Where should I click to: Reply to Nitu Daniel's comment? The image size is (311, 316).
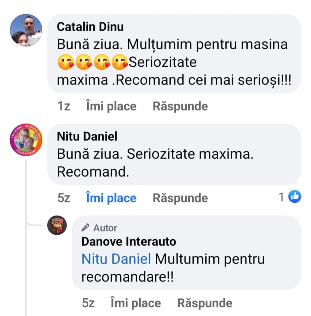tap(180, 198)
